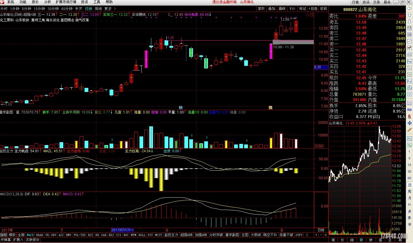The height and width of the screenshot is (243, 413).
Task: Open the +自选 add-to-watchlist option
Action: tap(313, 9)
